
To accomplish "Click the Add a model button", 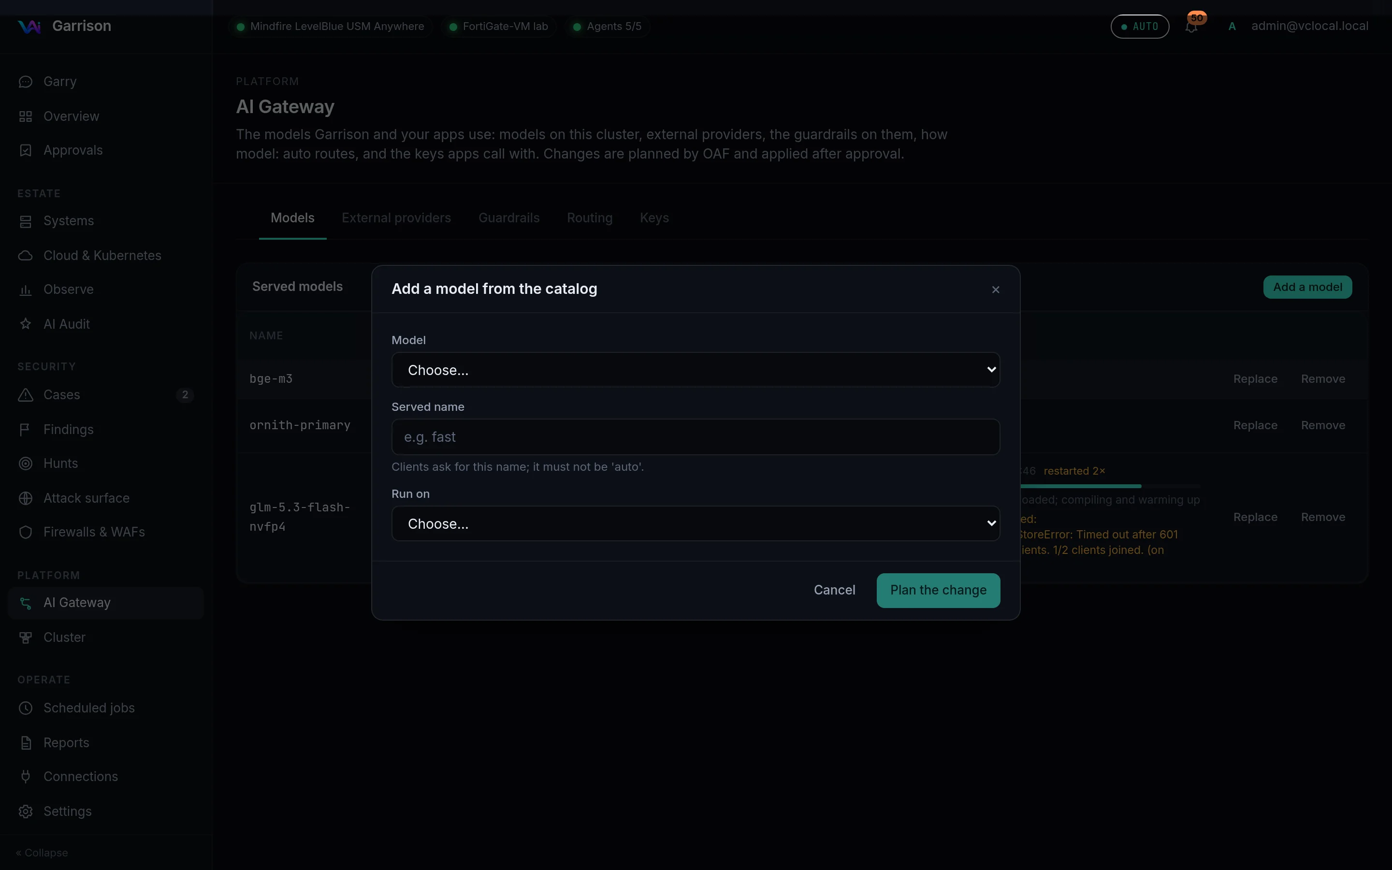I will [x=1307, y=287].
